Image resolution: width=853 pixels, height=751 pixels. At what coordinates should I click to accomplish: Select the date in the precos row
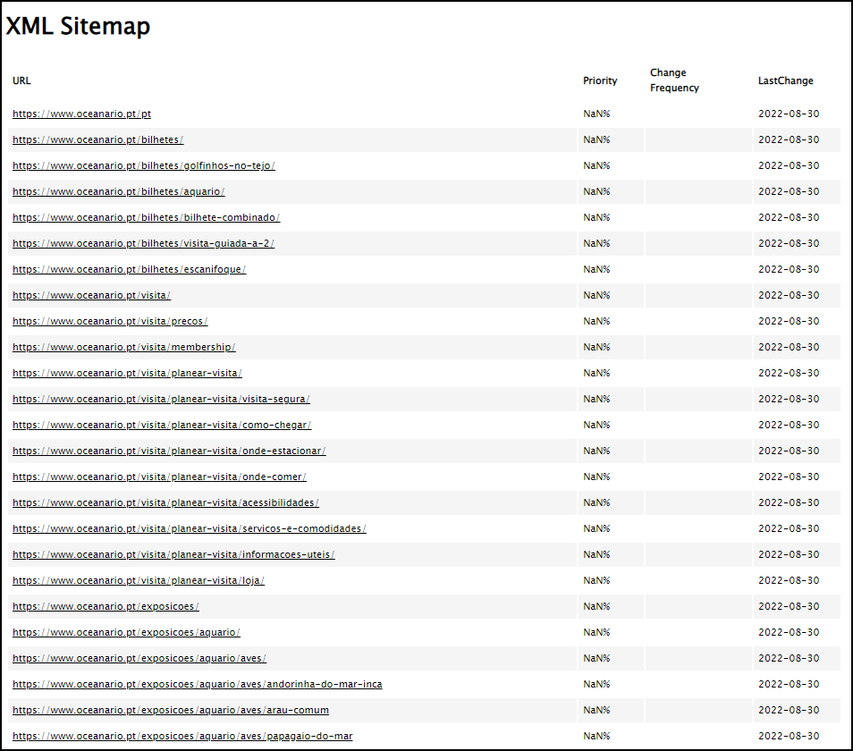(789, 321)
